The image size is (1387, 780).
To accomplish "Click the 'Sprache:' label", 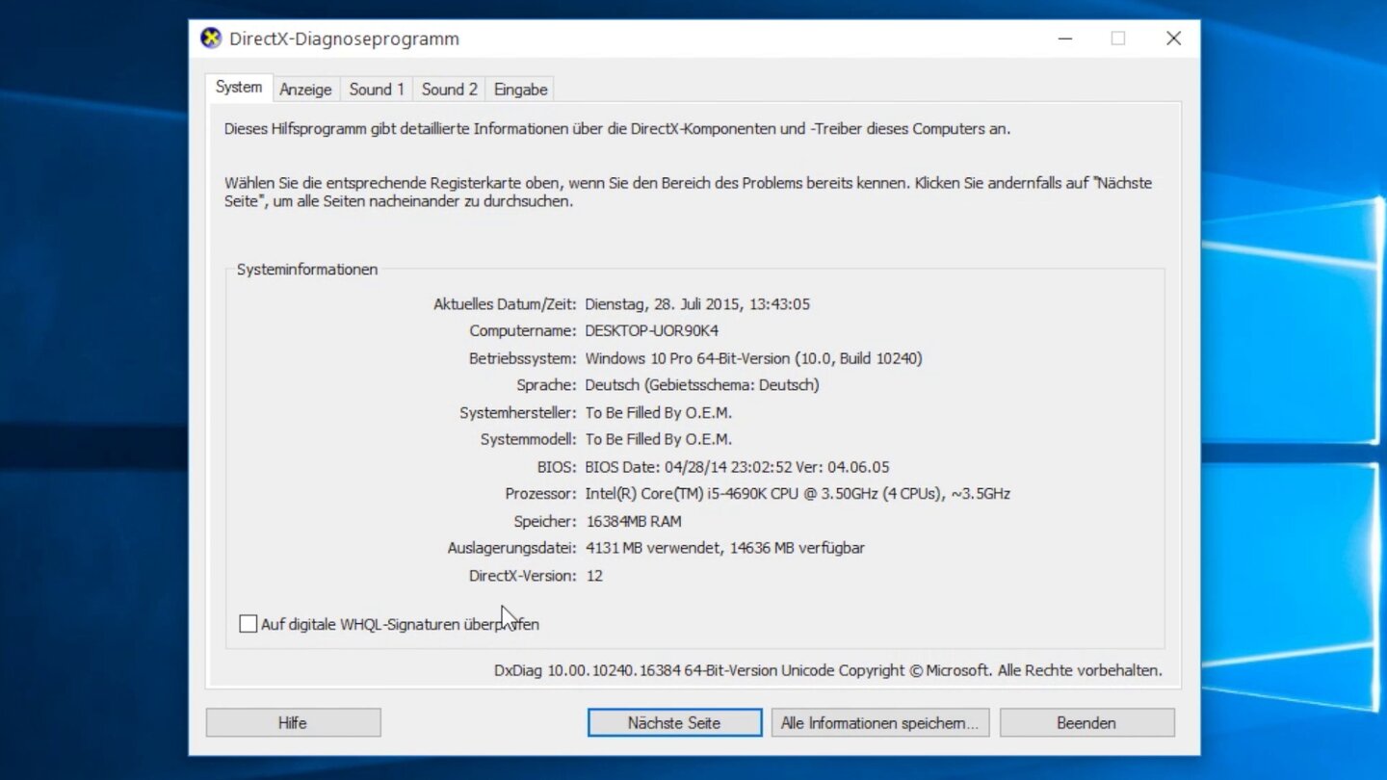I will coord(546,385).
